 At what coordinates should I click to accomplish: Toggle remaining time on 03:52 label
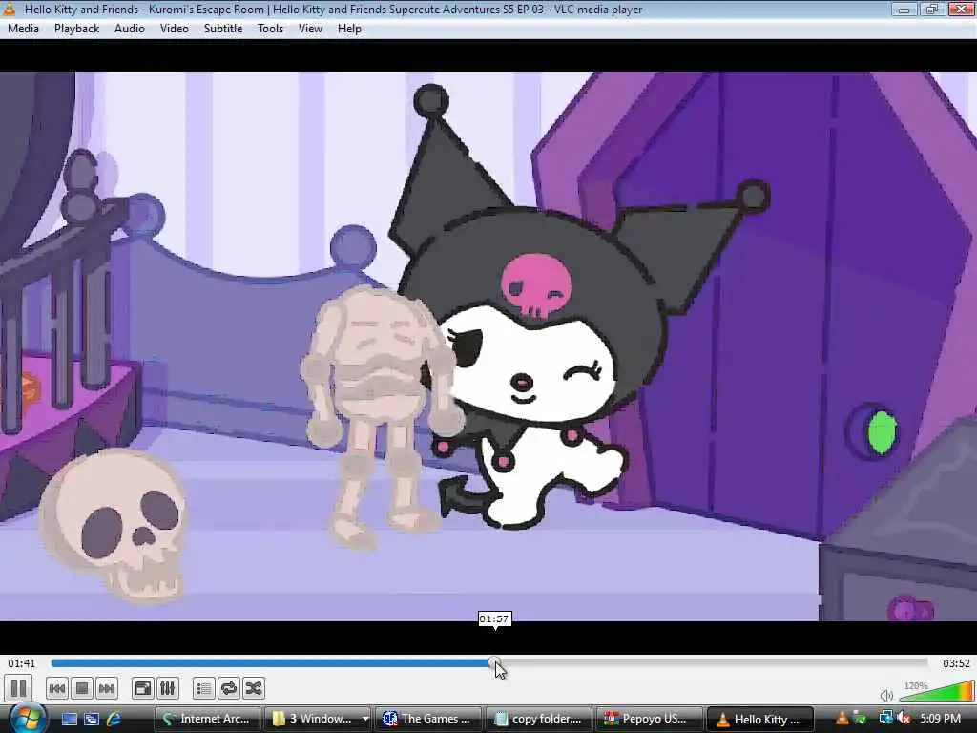click(x=956, y=663)
